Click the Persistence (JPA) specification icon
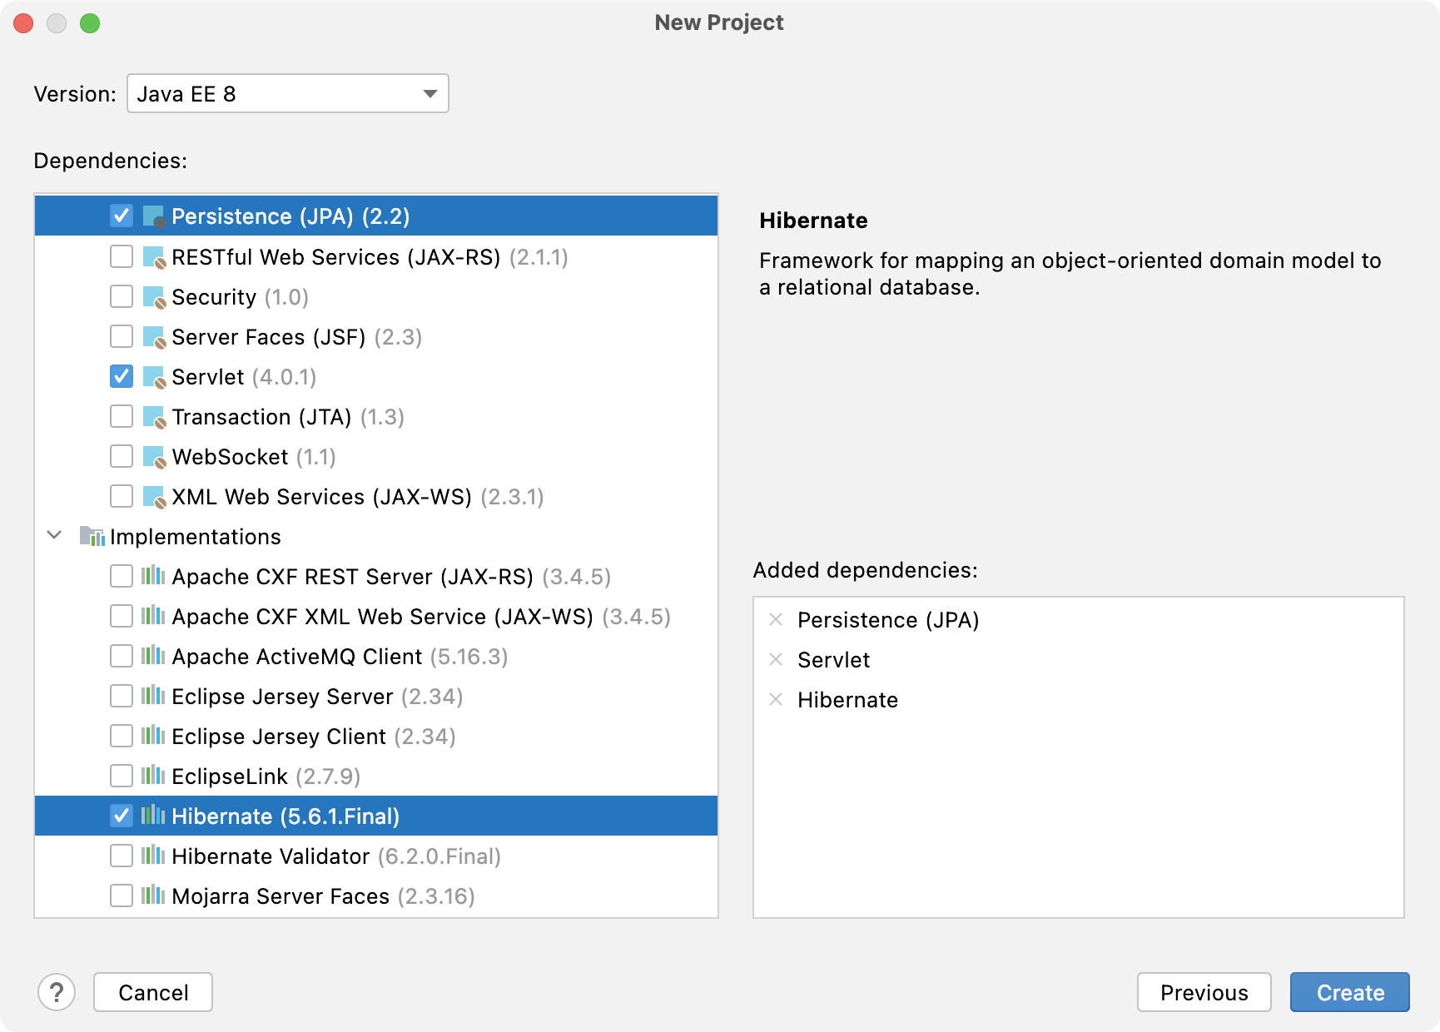This screenshot has height=1032, width=1440. (154, 217)
